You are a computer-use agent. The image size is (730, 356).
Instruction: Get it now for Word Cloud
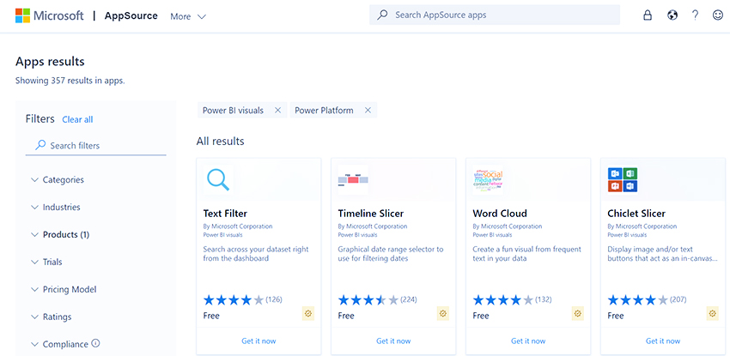[x=528, y=341]
